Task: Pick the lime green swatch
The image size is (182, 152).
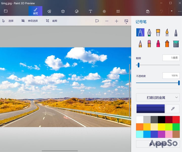Action: (x=169, y=127)
